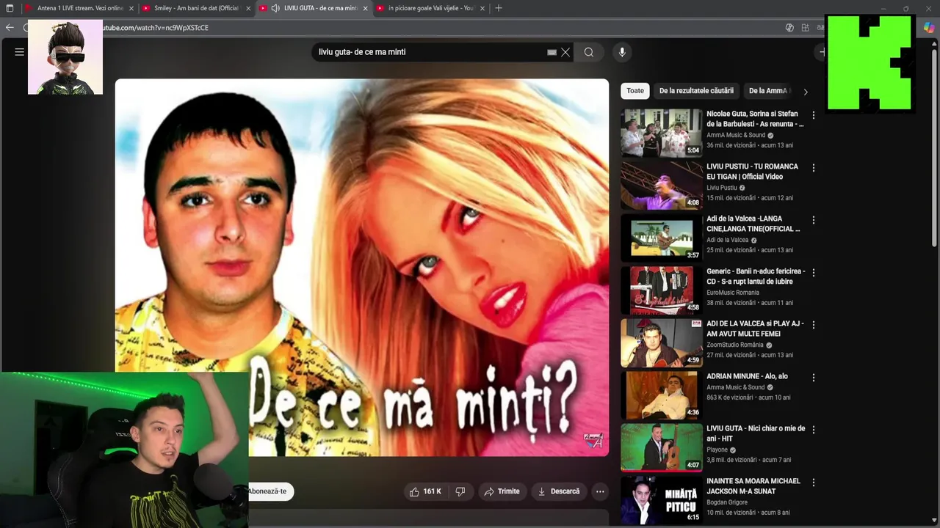Download the video using Descarcă

559,491
